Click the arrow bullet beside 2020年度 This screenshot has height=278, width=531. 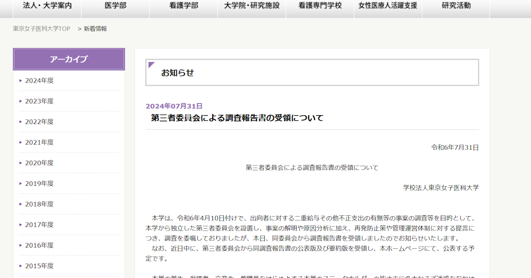21,163
